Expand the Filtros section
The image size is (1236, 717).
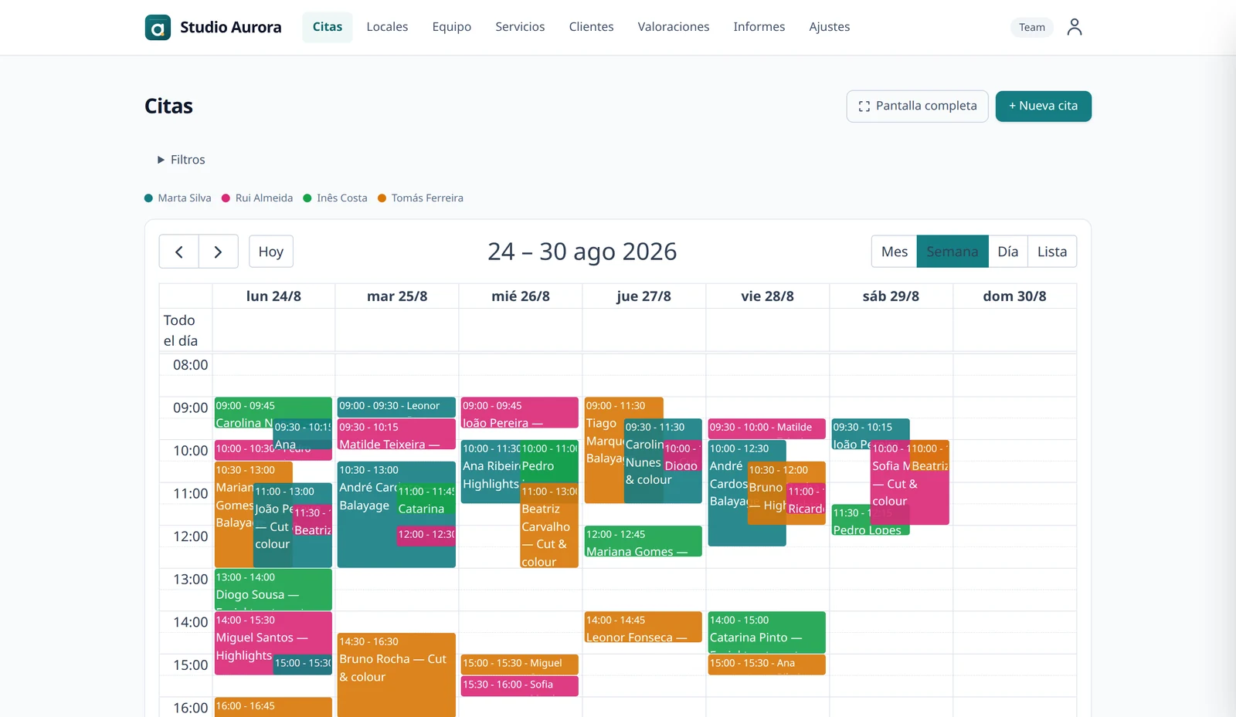click(x=182, y=160)
